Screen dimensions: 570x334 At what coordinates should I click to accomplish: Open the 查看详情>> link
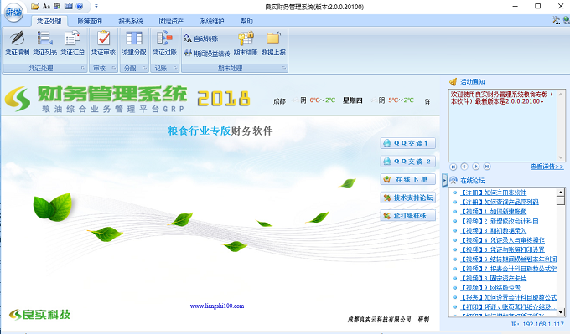(547, 167)
